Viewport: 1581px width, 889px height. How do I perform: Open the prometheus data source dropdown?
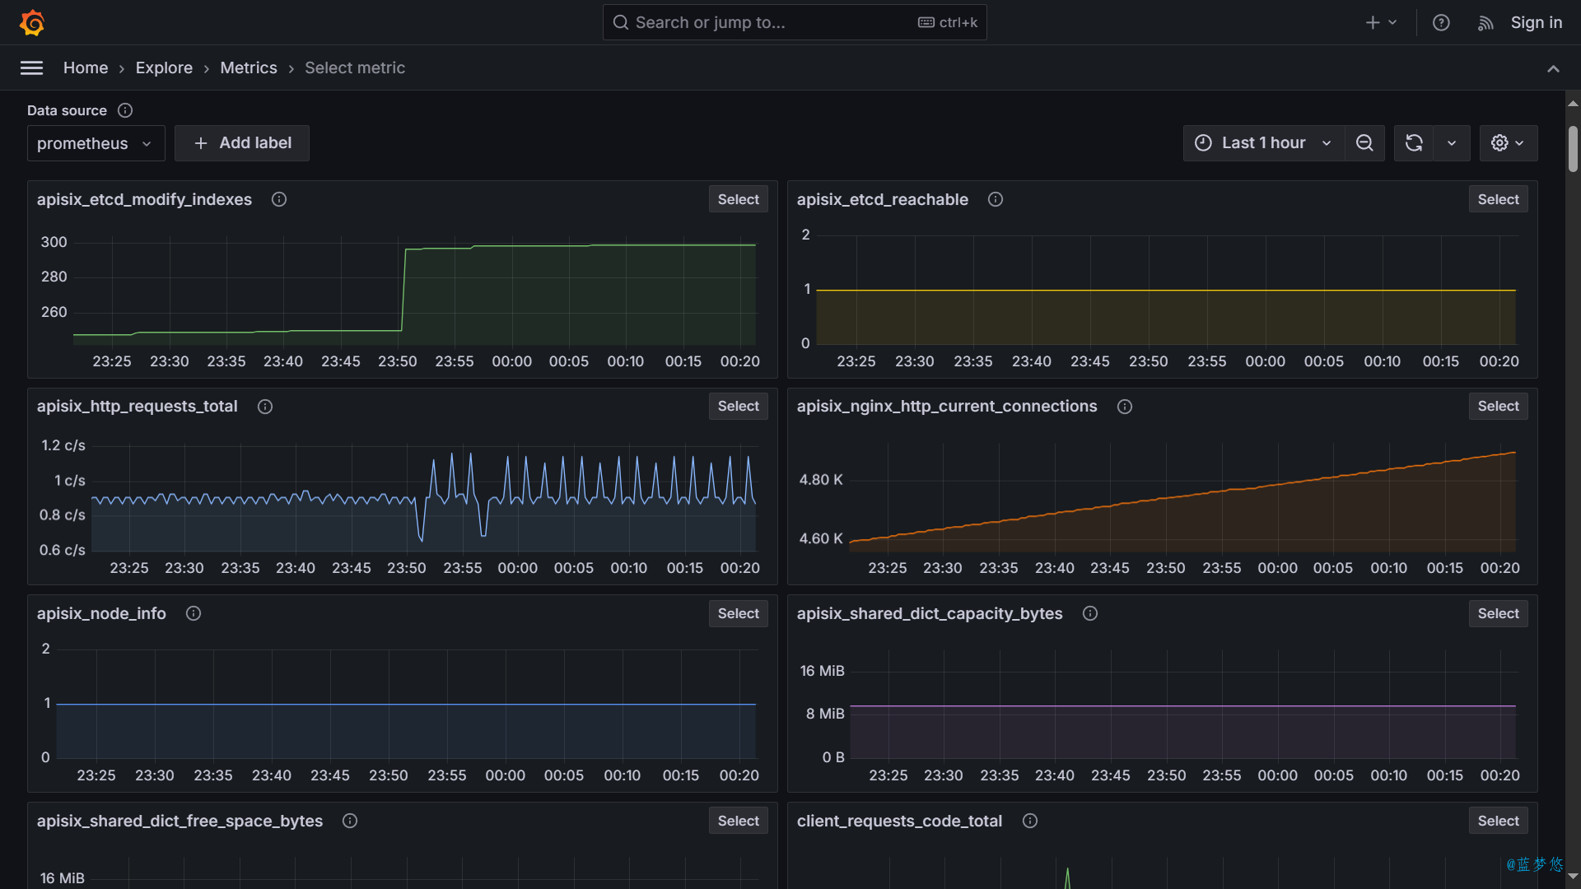point(96,144)
